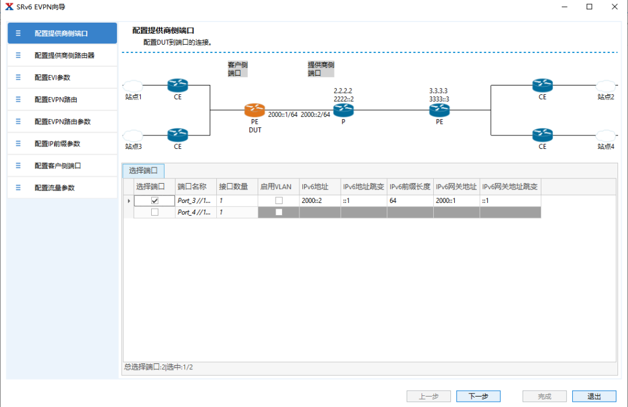The height and width of the screenshot is (407, 628).
Task: Click the 接口数量 cell for Port_3
Action: (x=237, y=201)
